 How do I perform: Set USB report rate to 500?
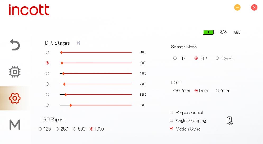(x=75, y=129)
